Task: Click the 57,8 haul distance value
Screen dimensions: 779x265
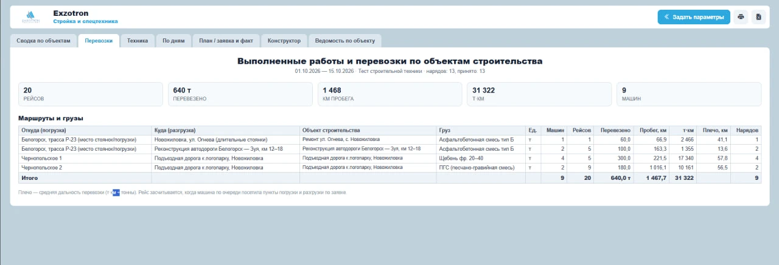Action: point(714,158)
